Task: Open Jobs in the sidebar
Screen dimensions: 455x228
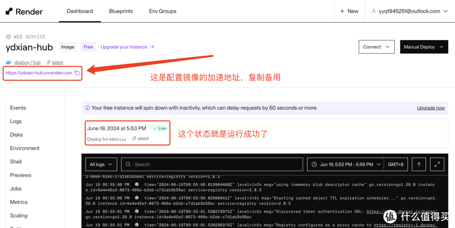Action: click(x=16, y=188)
